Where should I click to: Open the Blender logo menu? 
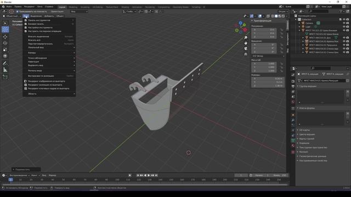pos(3,7)
